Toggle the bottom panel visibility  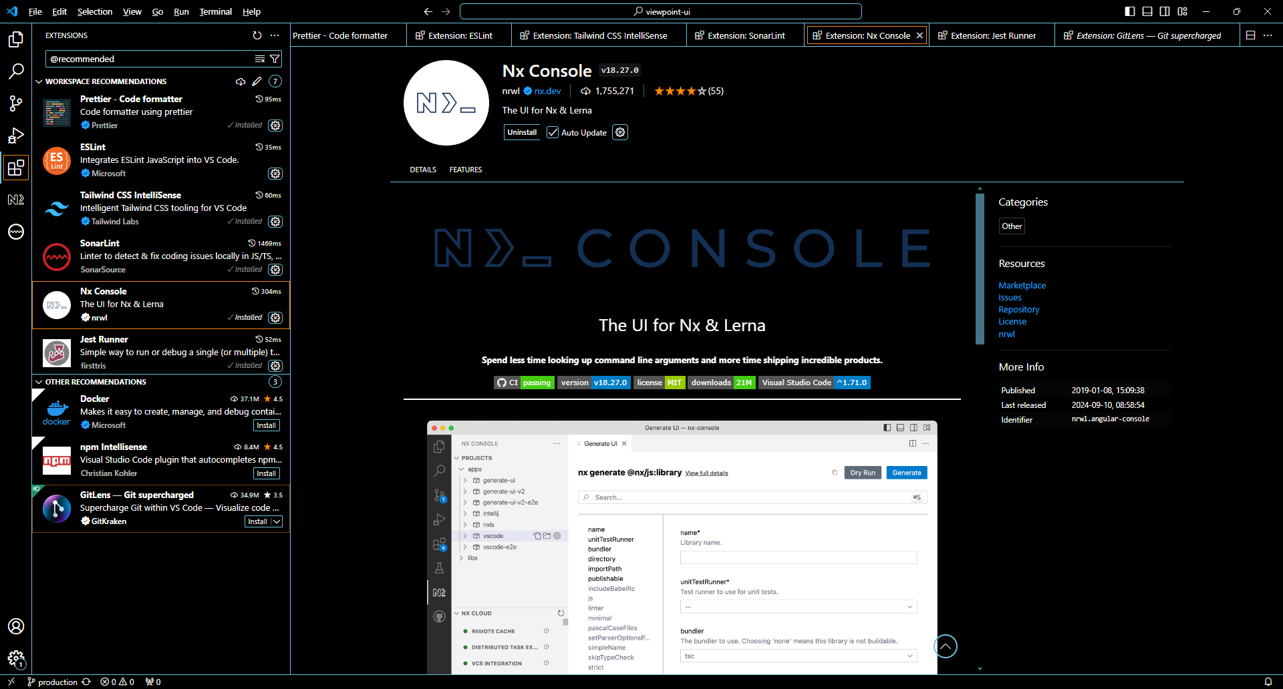tap(1147, 11)
